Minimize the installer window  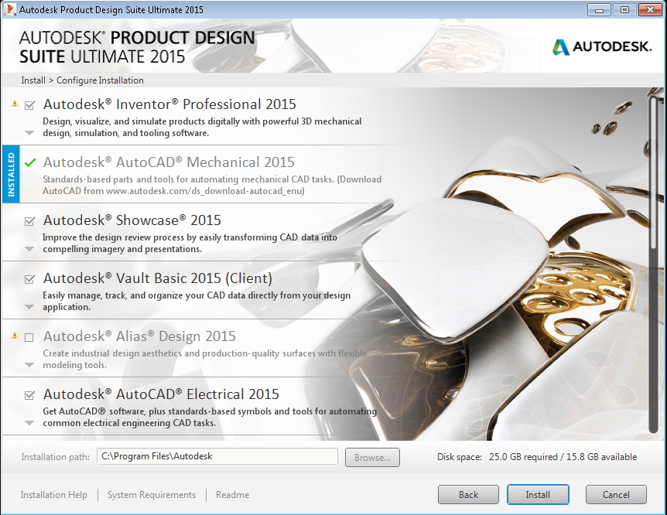(x=600, y=10)
